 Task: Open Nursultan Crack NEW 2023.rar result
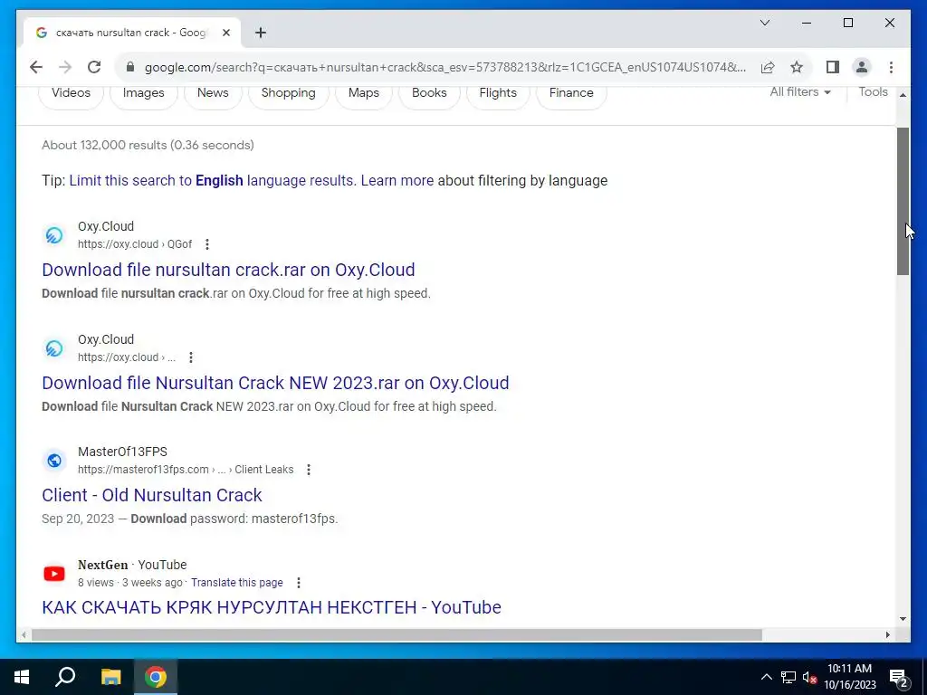[x=275, y=383]
